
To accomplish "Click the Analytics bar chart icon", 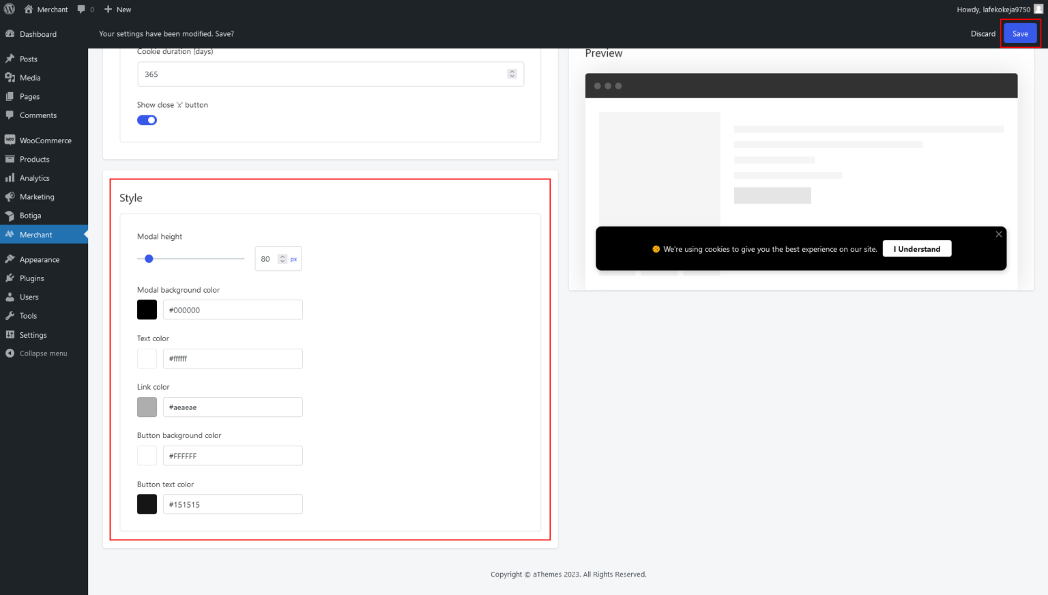I will click(10, 178).
